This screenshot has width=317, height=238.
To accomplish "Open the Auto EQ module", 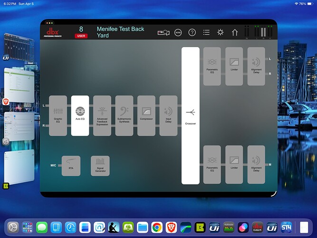I will [80, 115].
